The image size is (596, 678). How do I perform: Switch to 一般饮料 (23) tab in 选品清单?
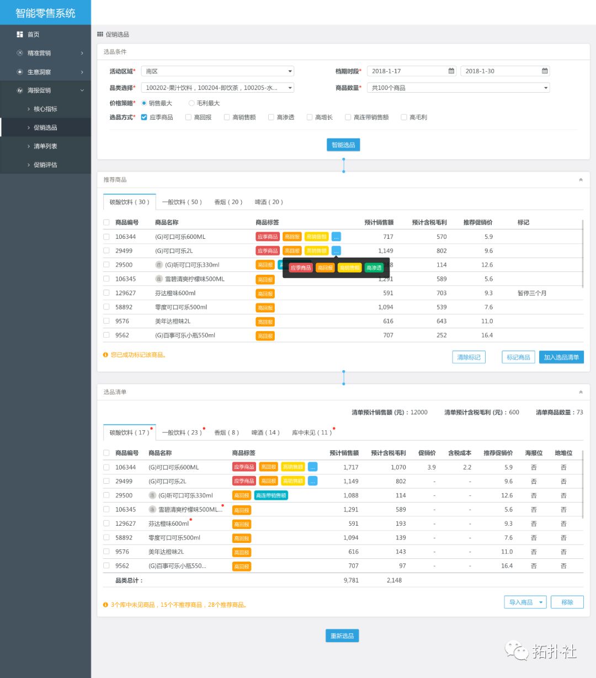(182, 433)
